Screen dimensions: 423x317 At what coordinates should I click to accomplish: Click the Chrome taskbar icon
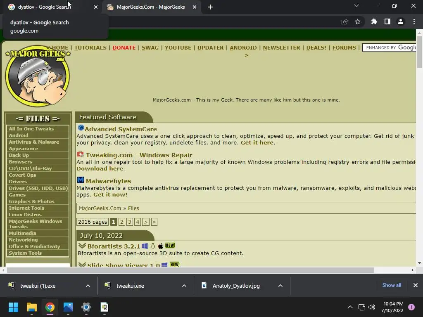pos(50,307)
